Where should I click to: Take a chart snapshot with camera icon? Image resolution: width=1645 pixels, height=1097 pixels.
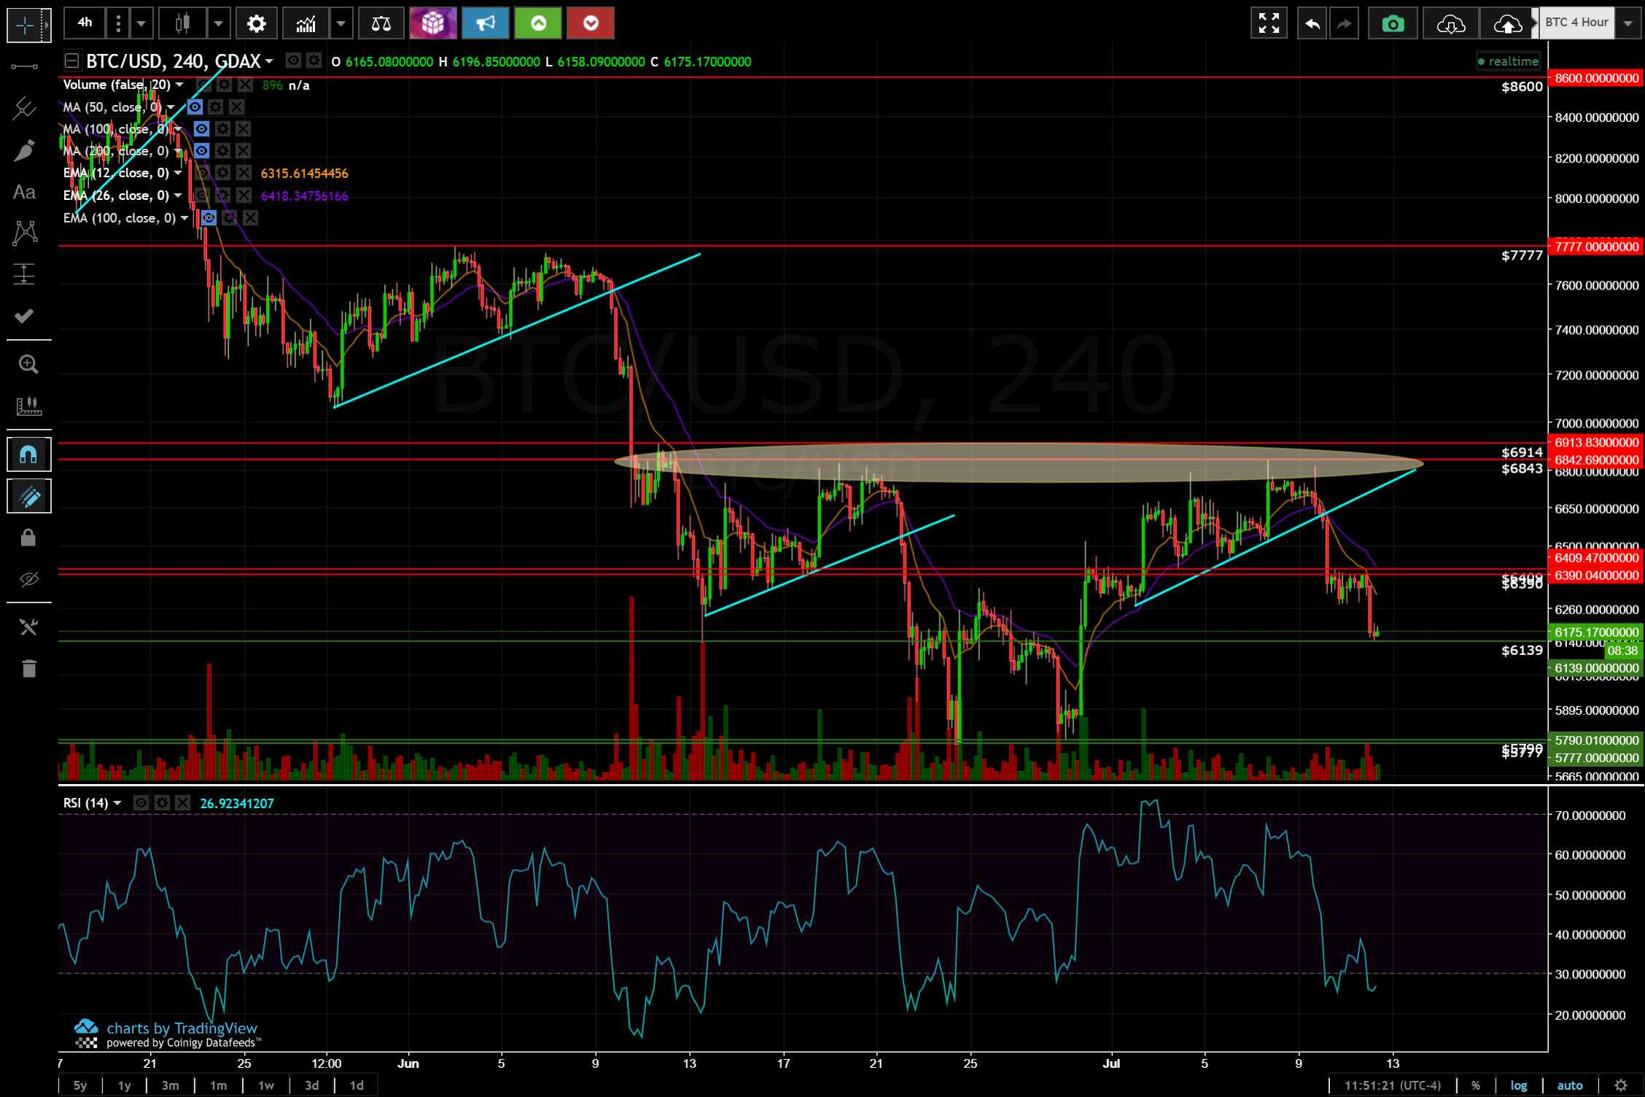tap(1392, 24)
